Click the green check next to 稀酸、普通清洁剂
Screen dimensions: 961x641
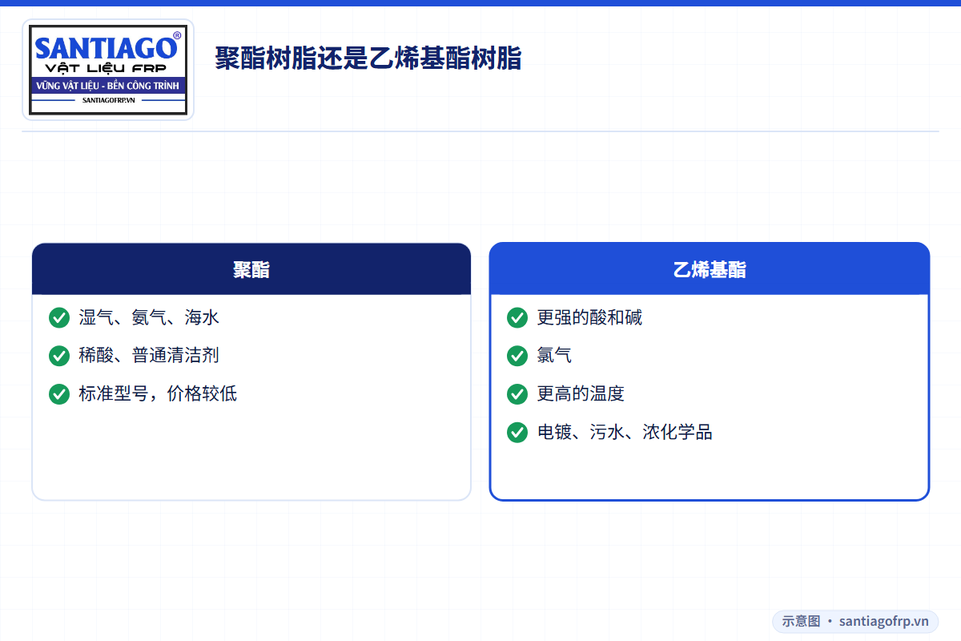tap(59, 356)
